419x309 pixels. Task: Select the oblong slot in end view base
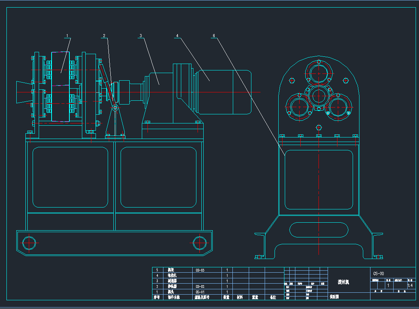click(319, 229)
